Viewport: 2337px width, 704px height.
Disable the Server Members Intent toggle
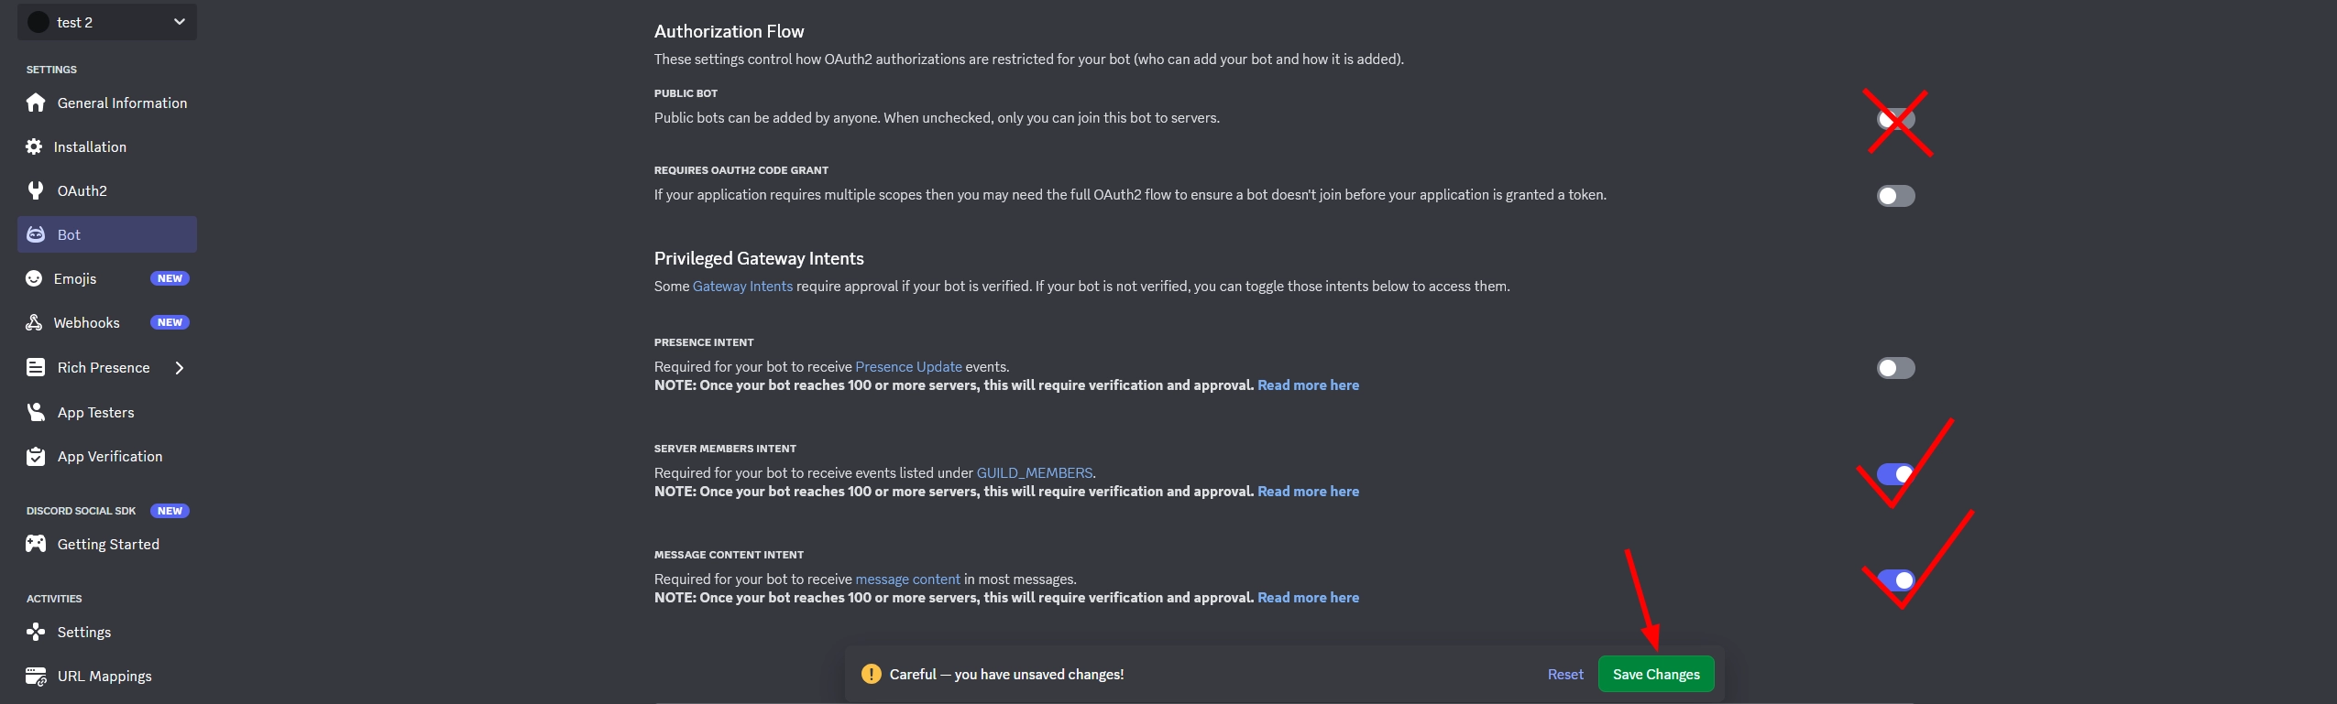(1895, 474)
